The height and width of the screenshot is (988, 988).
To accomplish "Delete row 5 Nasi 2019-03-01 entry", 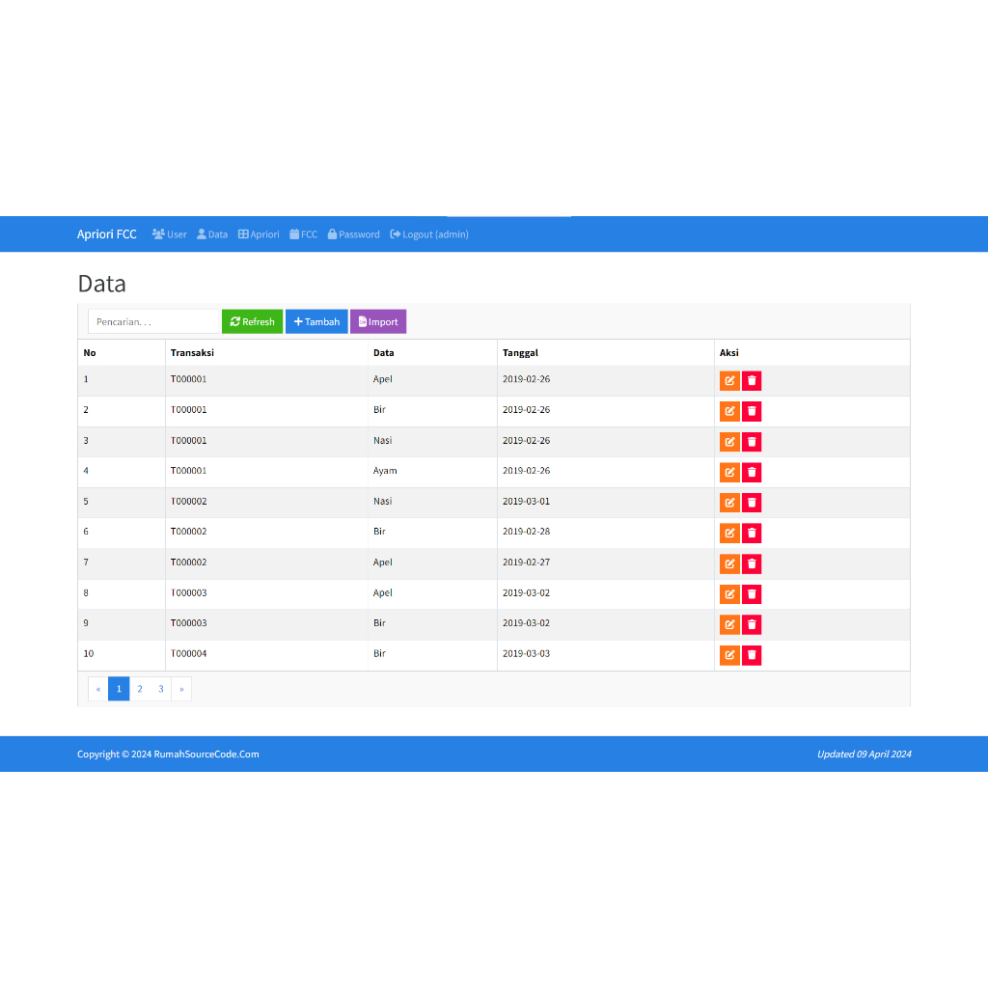I will point(751,503).
